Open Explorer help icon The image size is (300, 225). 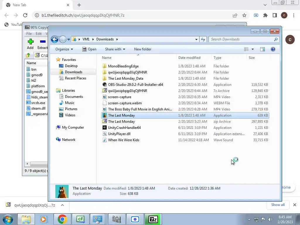(x=273, y=49)
